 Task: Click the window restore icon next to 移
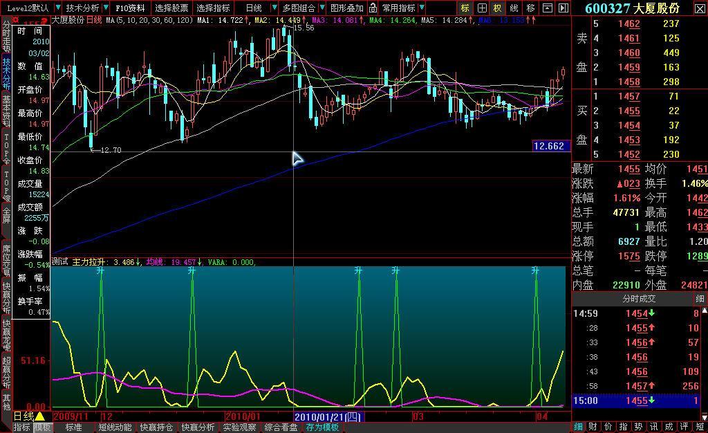[547, 8]
